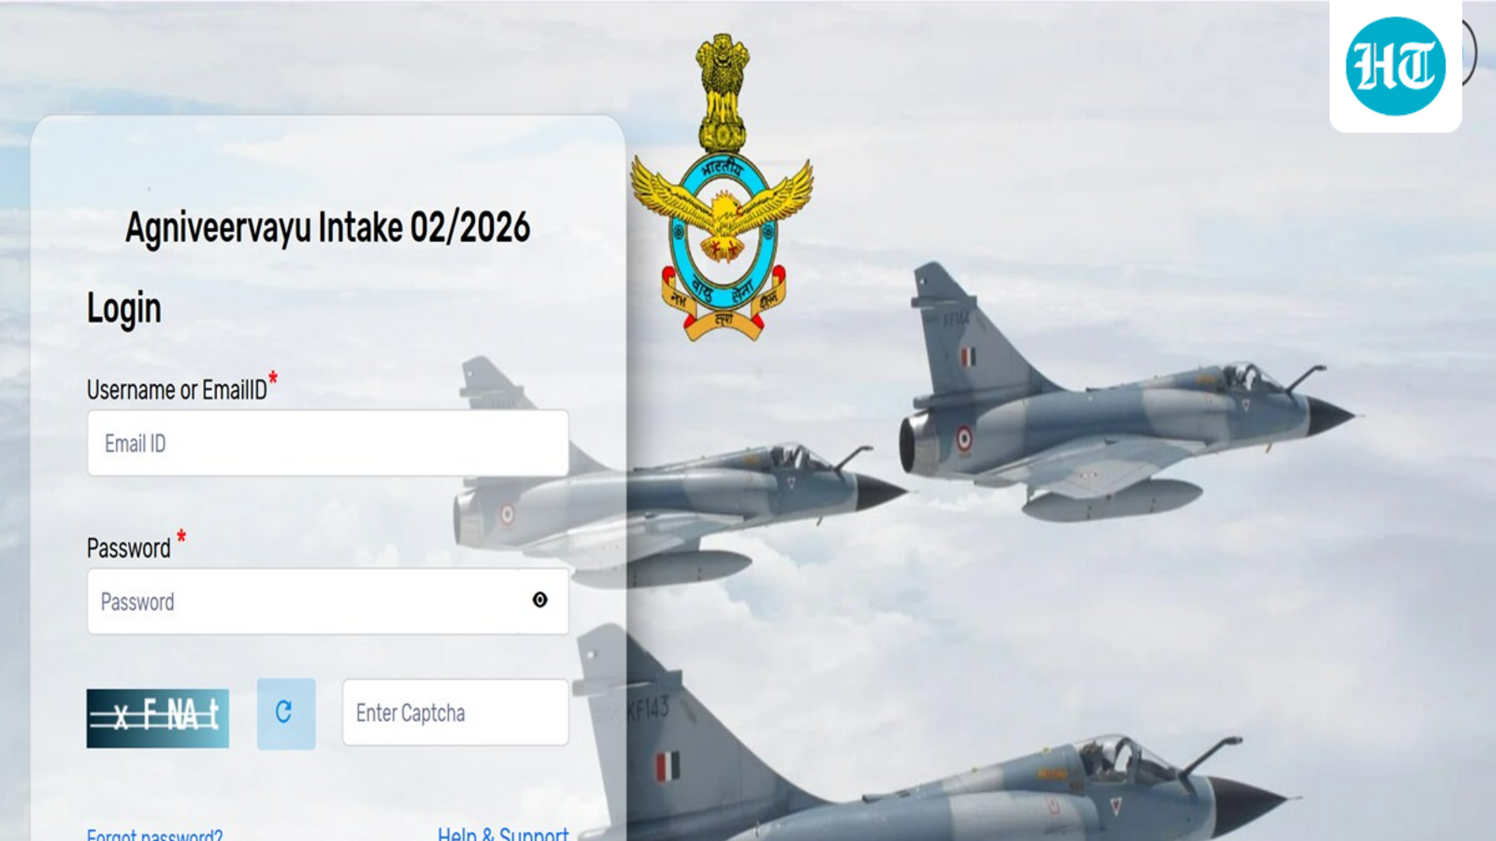Focus the Email ID input field
The image size is (1496, 841).
(328, 443)
